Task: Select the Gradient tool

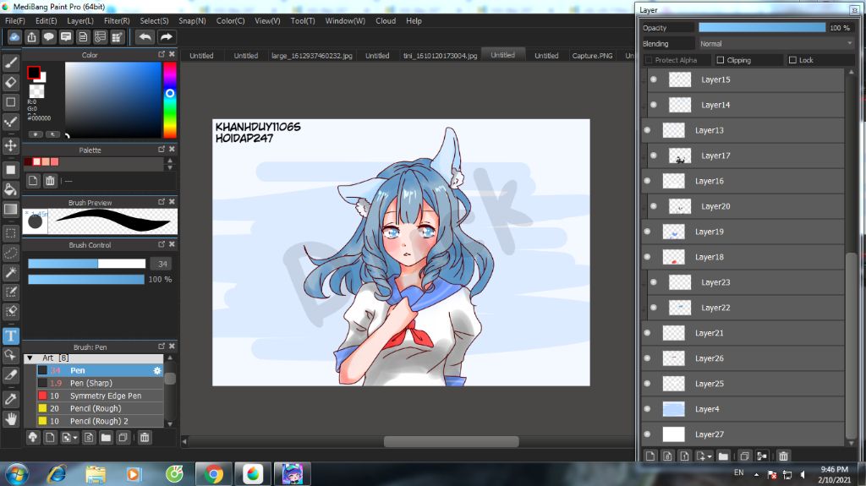Action: coord(10,210)
